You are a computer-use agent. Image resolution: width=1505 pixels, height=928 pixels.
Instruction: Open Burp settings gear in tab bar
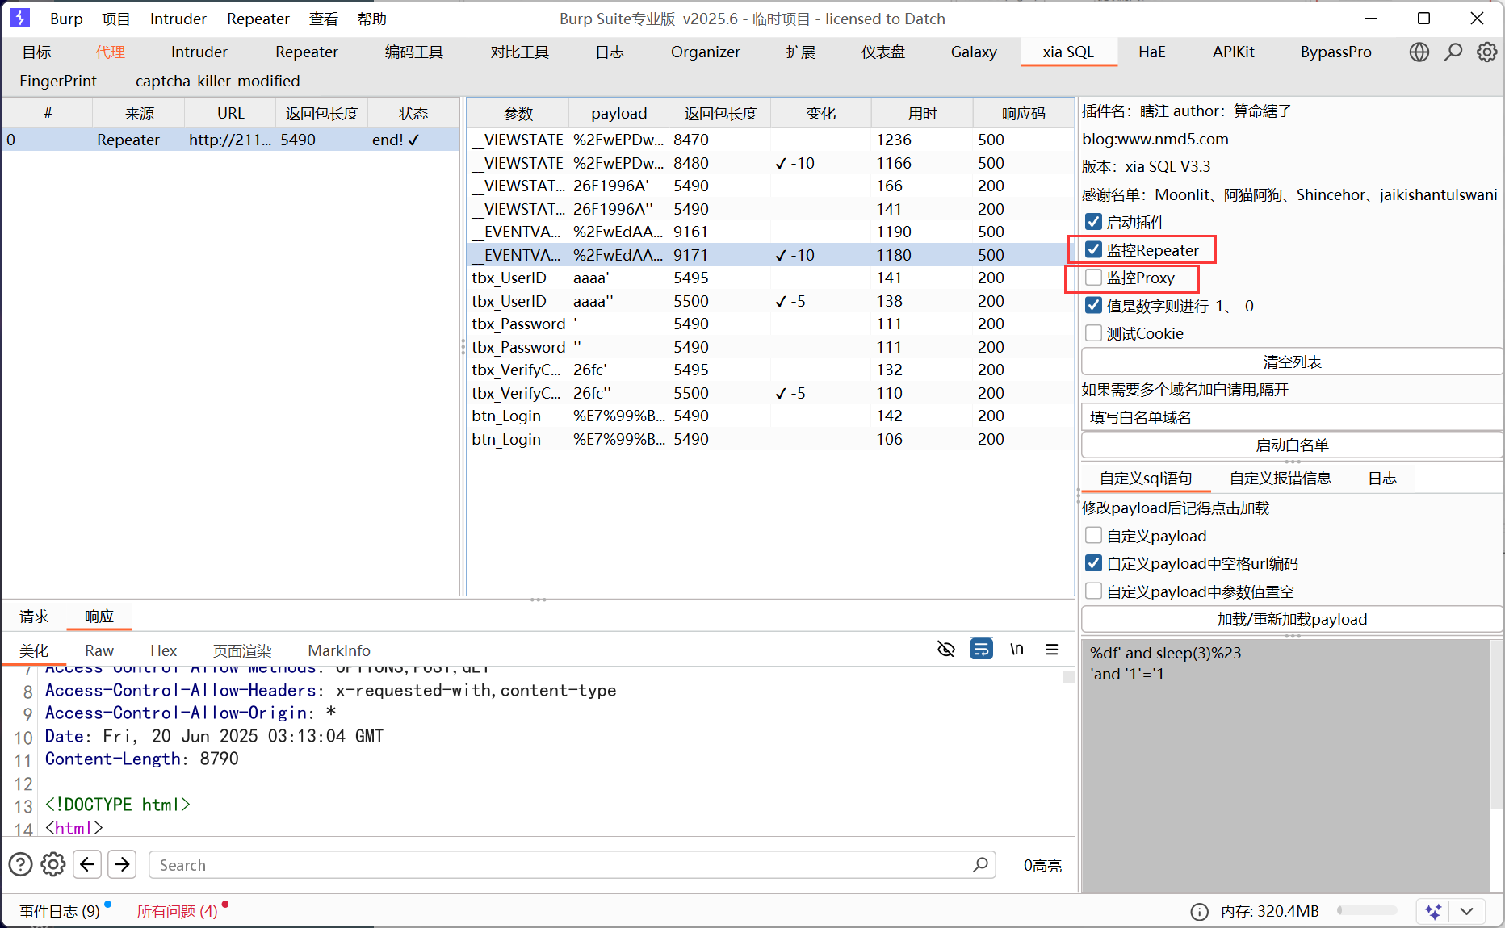1487,52
